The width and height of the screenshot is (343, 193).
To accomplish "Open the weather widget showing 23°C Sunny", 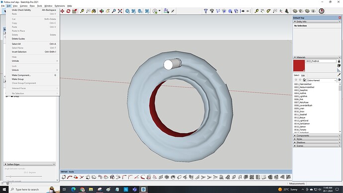I will (288, 190).
